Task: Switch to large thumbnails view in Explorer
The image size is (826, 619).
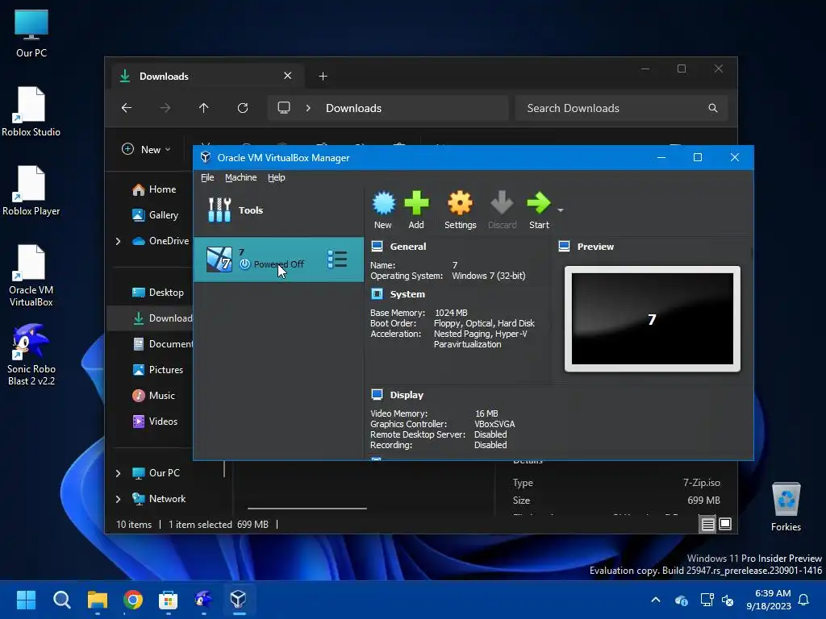Action: (725, 524)
